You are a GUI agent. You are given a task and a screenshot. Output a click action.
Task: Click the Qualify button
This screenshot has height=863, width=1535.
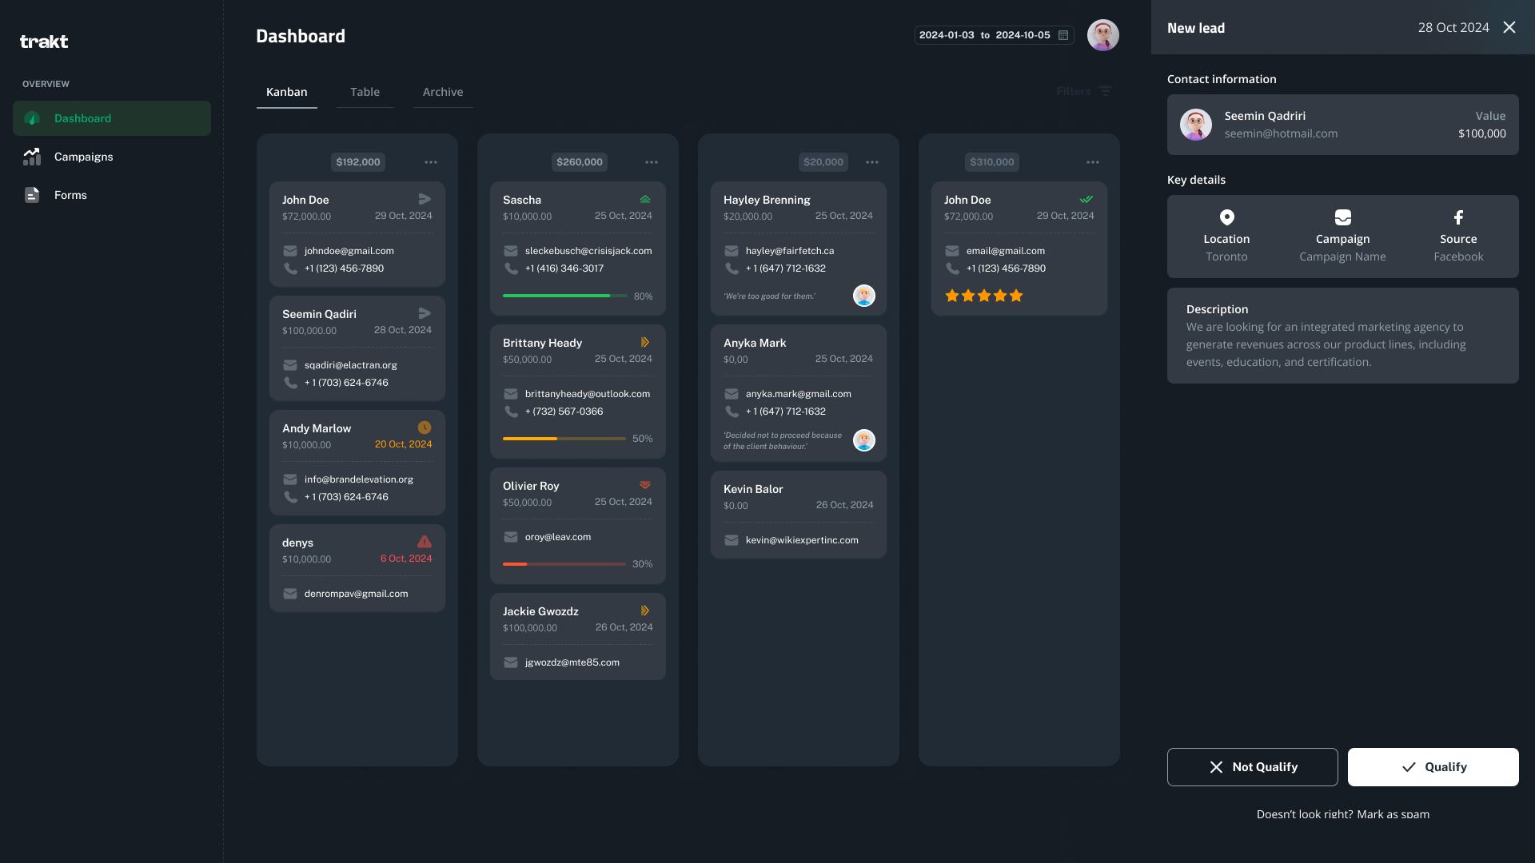pos(1433,767)
